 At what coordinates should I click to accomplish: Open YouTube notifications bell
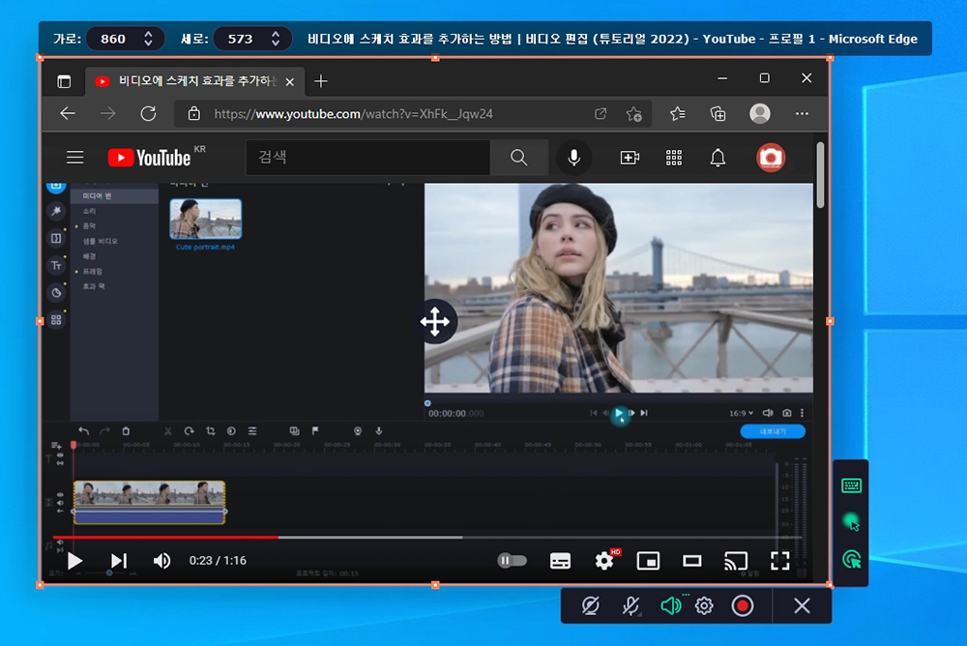click(718, 158)
